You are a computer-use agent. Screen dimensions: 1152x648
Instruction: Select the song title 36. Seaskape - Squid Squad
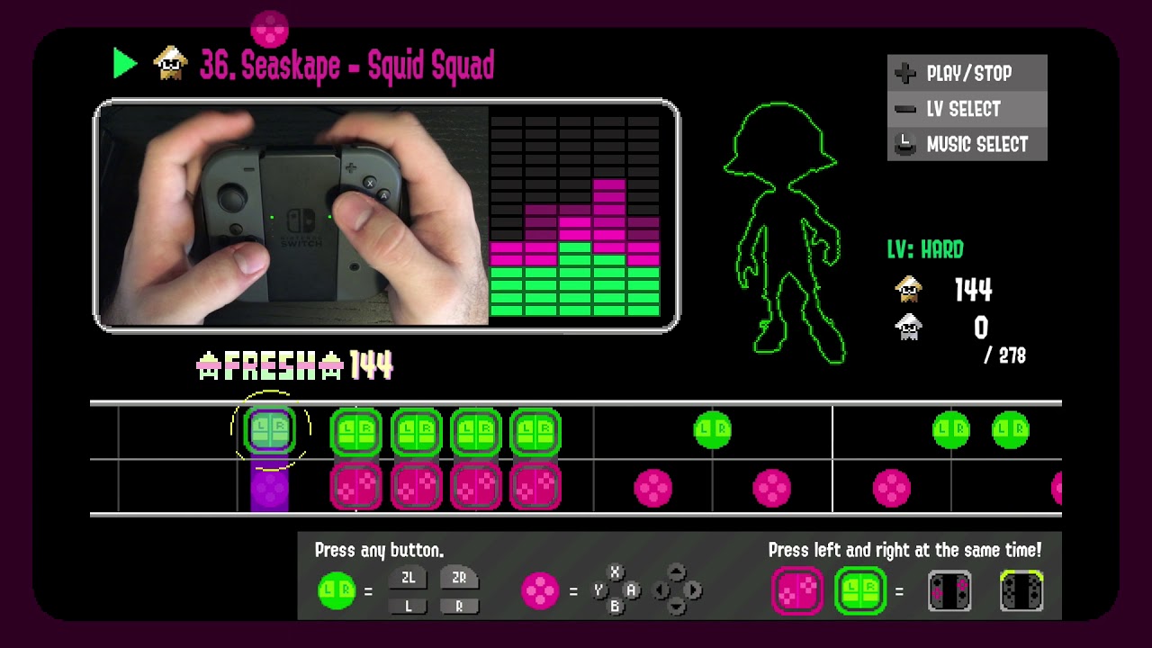tap(347, 65)
